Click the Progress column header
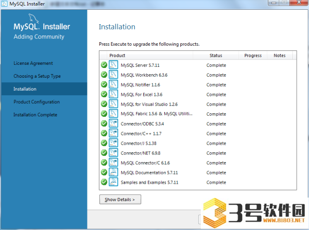309x230 pixels. (x=253, y=56)
